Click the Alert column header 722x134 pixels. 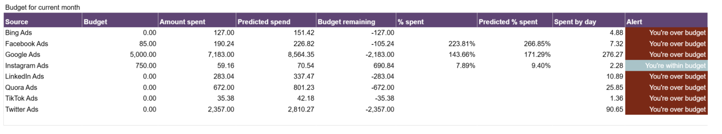pyautogui.click(x=666, y=22)
